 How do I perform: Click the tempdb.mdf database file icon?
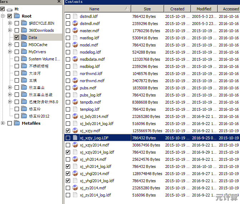click(x=75, y=102)
